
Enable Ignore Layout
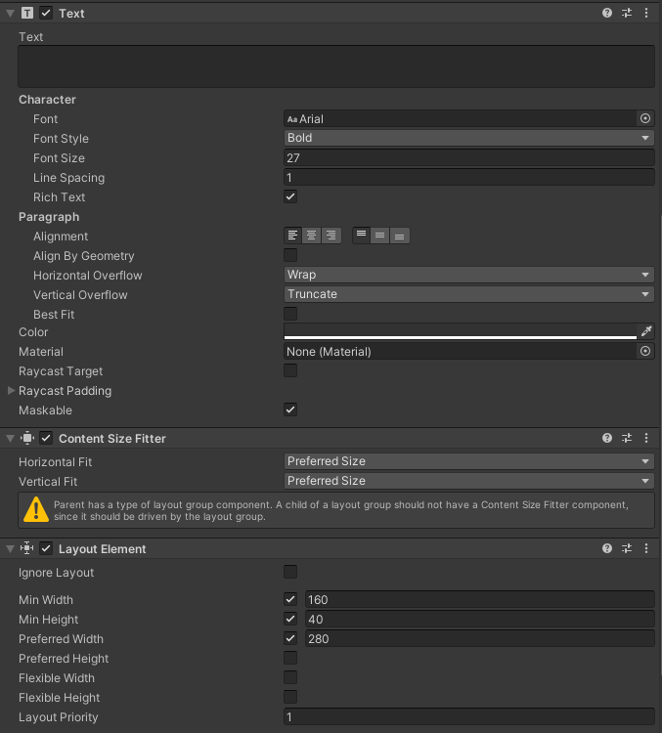(x=290, y=572)
